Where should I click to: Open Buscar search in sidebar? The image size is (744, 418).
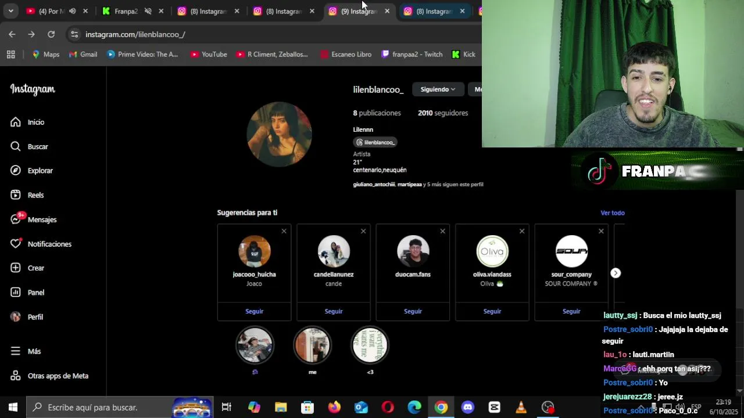coord(29,146)
